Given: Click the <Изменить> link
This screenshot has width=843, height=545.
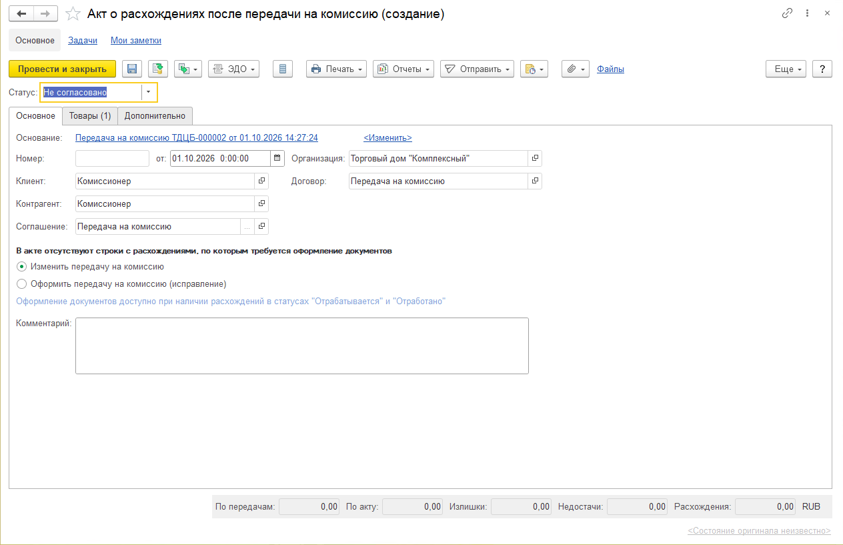Looking at the screenshot, I should [387, 138].
